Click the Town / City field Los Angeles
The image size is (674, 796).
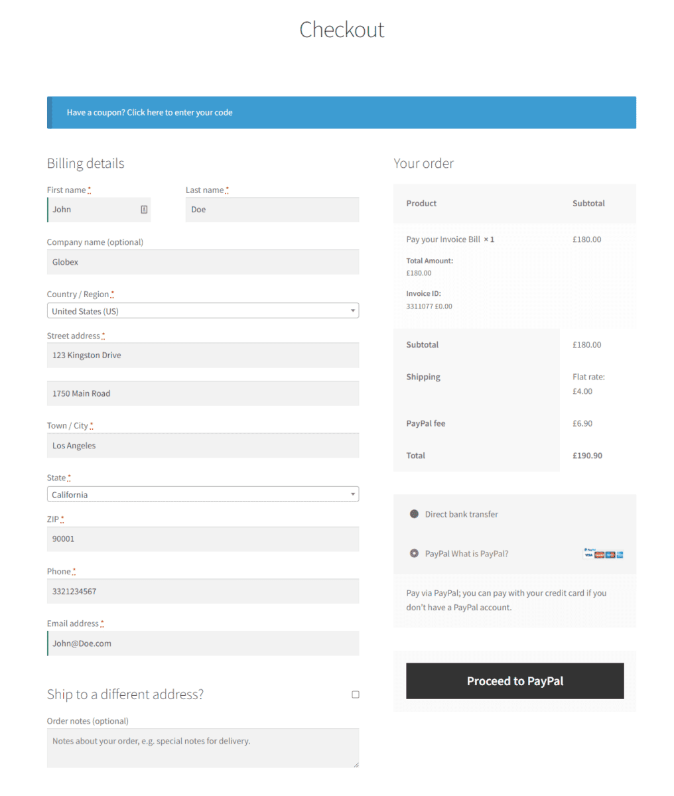[x=203, y=446]
